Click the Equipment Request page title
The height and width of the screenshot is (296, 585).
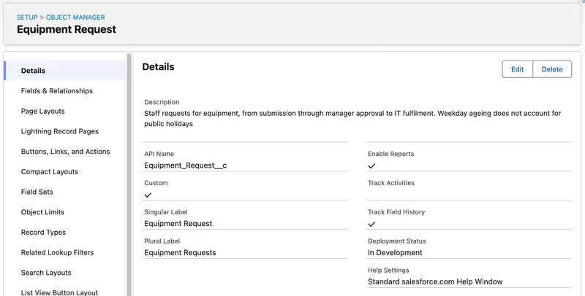pyautogui.click(x=67, y=29)
